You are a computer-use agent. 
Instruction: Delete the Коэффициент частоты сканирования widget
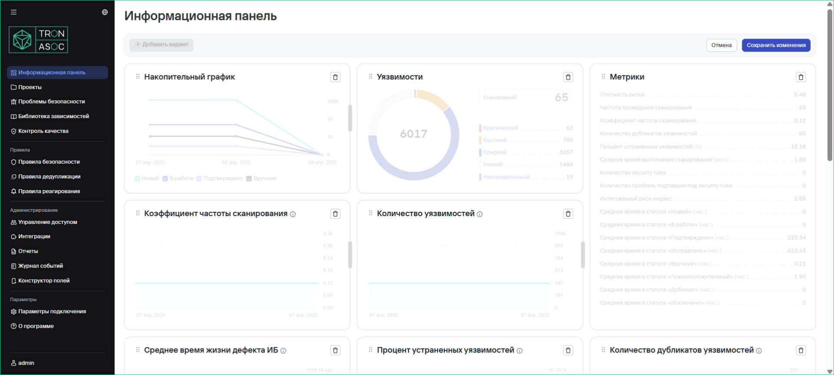click(335, 214)
